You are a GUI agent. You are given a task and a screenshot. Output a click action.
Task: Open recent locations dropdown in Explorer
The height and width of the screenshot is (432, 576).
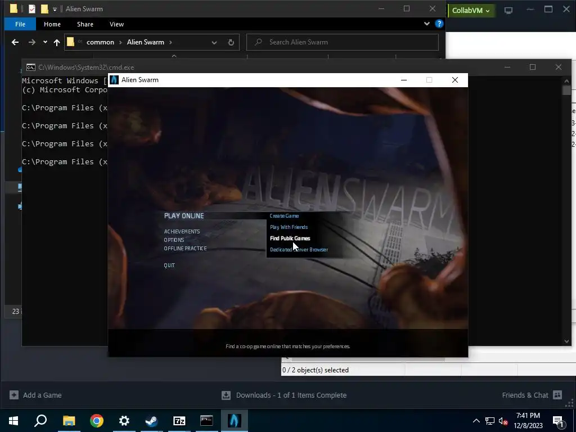pyautogui.click(x=45, y=42)
